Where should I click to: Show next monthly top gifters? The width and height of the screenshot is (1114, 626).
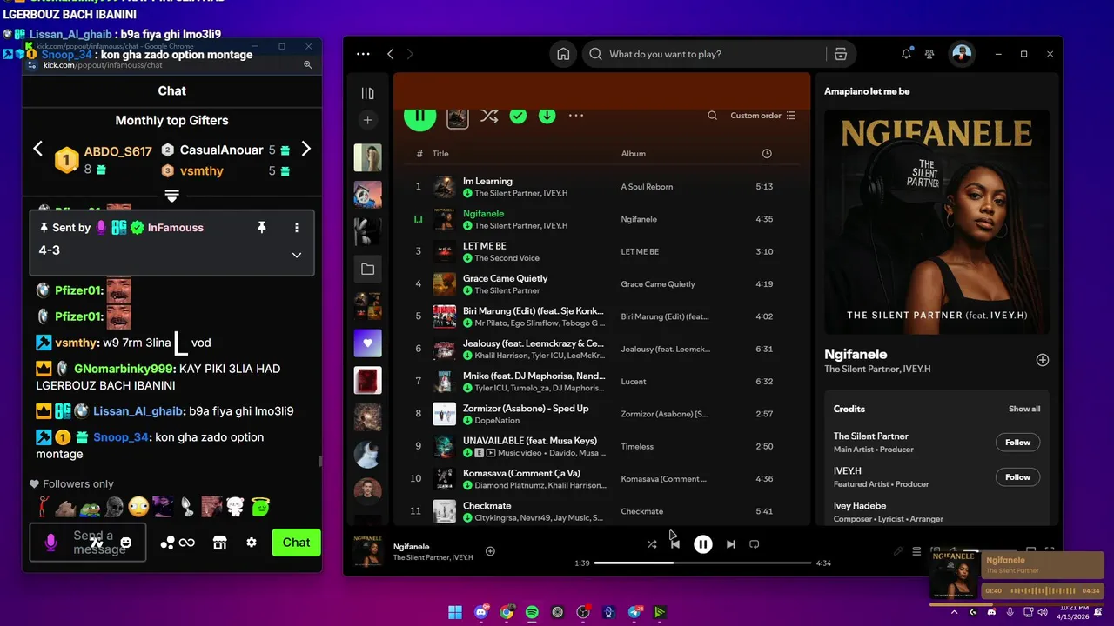pyautogui.click(x=305, y=149)
